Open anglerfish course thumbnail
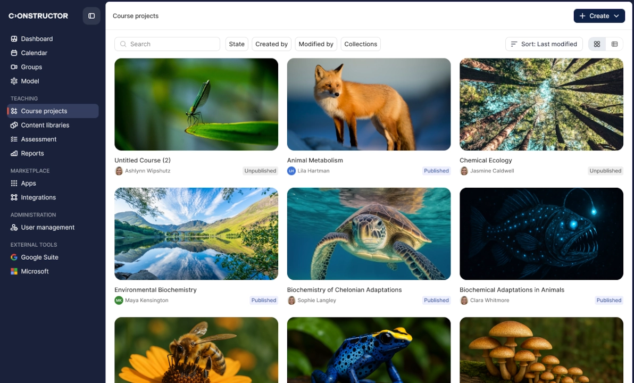634x383 pixels. (541, 234)
